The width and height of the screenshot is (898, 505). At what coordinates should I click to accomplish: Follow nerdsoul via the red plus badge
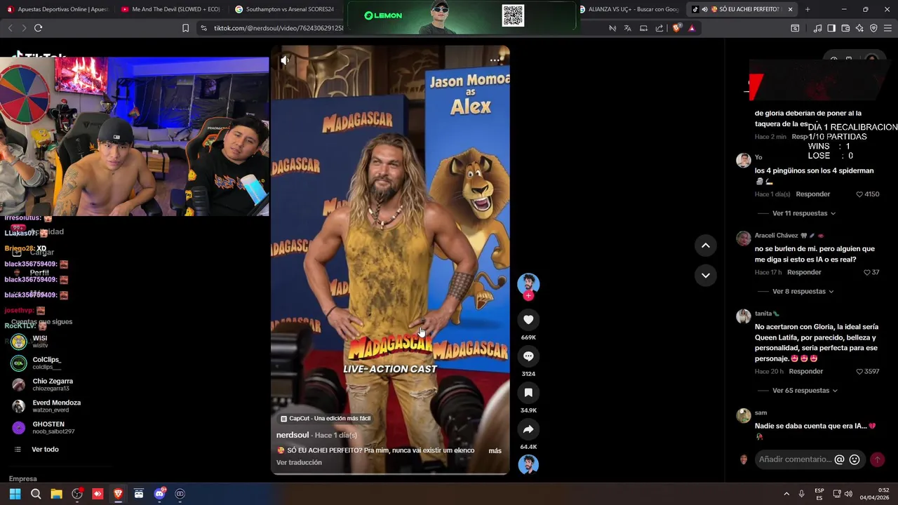(528, 296)
